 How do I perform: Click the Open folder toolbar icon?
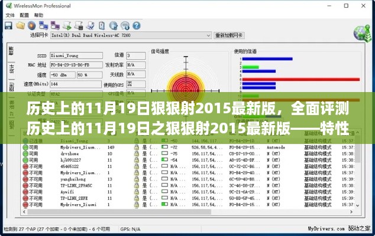click(20, 25)
